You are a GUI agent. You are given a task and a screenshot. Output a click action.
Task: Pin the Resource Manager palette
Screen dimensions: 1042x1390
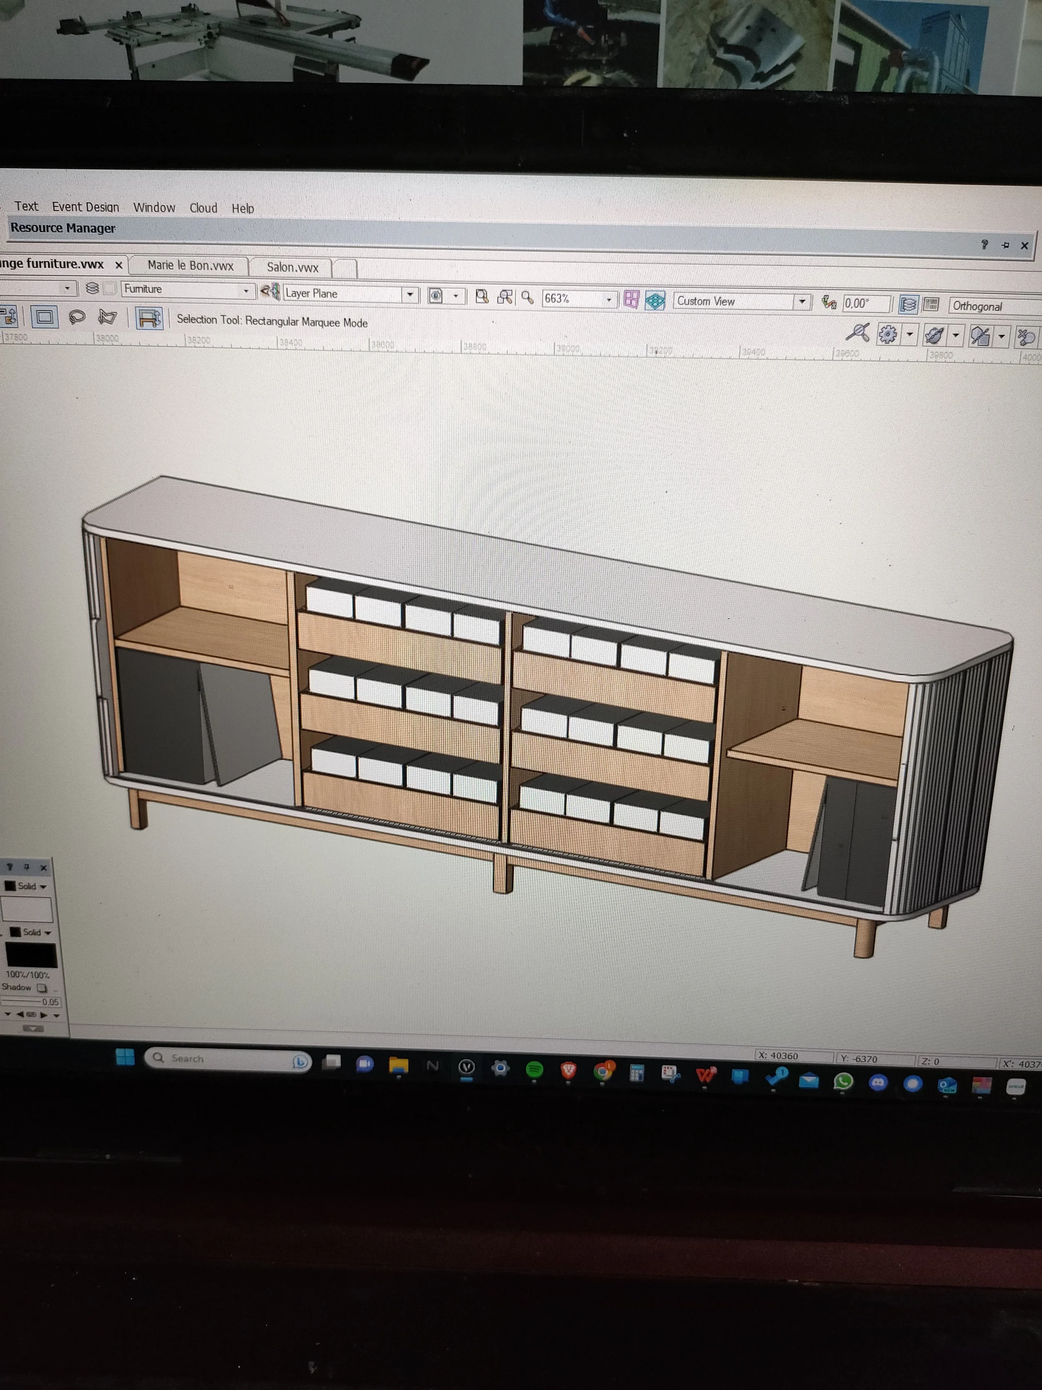pyautogui.click(x=1005, y=245)
